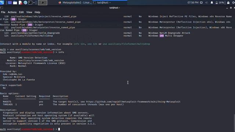This screenshot has height=132, width=235.
Task: Click 'Rank: Normal' line
Action: pyautogui.click(x=18, y=66)
